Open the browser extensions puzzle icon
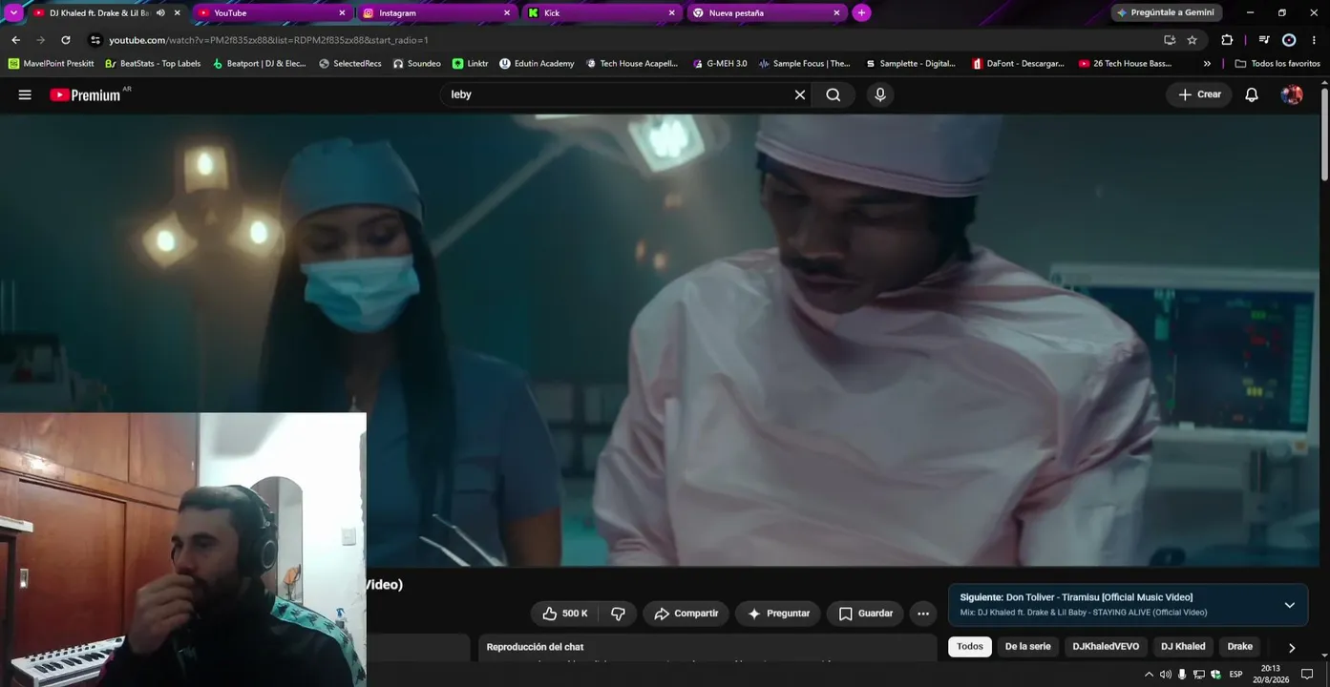 [x=1227, y=40]
